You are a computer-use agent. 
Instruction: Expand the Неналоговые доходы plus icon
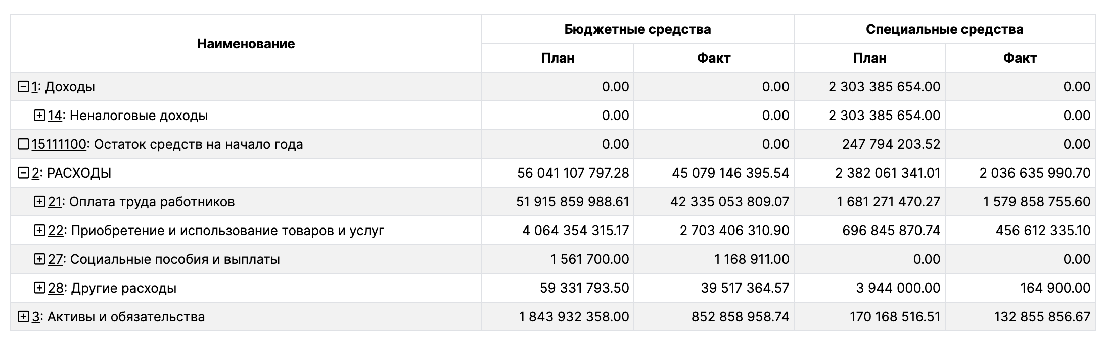[39, 116]
